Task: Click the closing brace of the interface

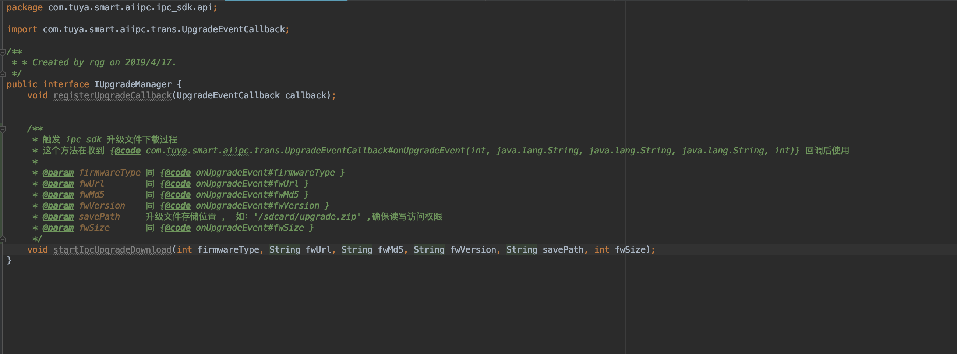Action: (x=9, y=261)
